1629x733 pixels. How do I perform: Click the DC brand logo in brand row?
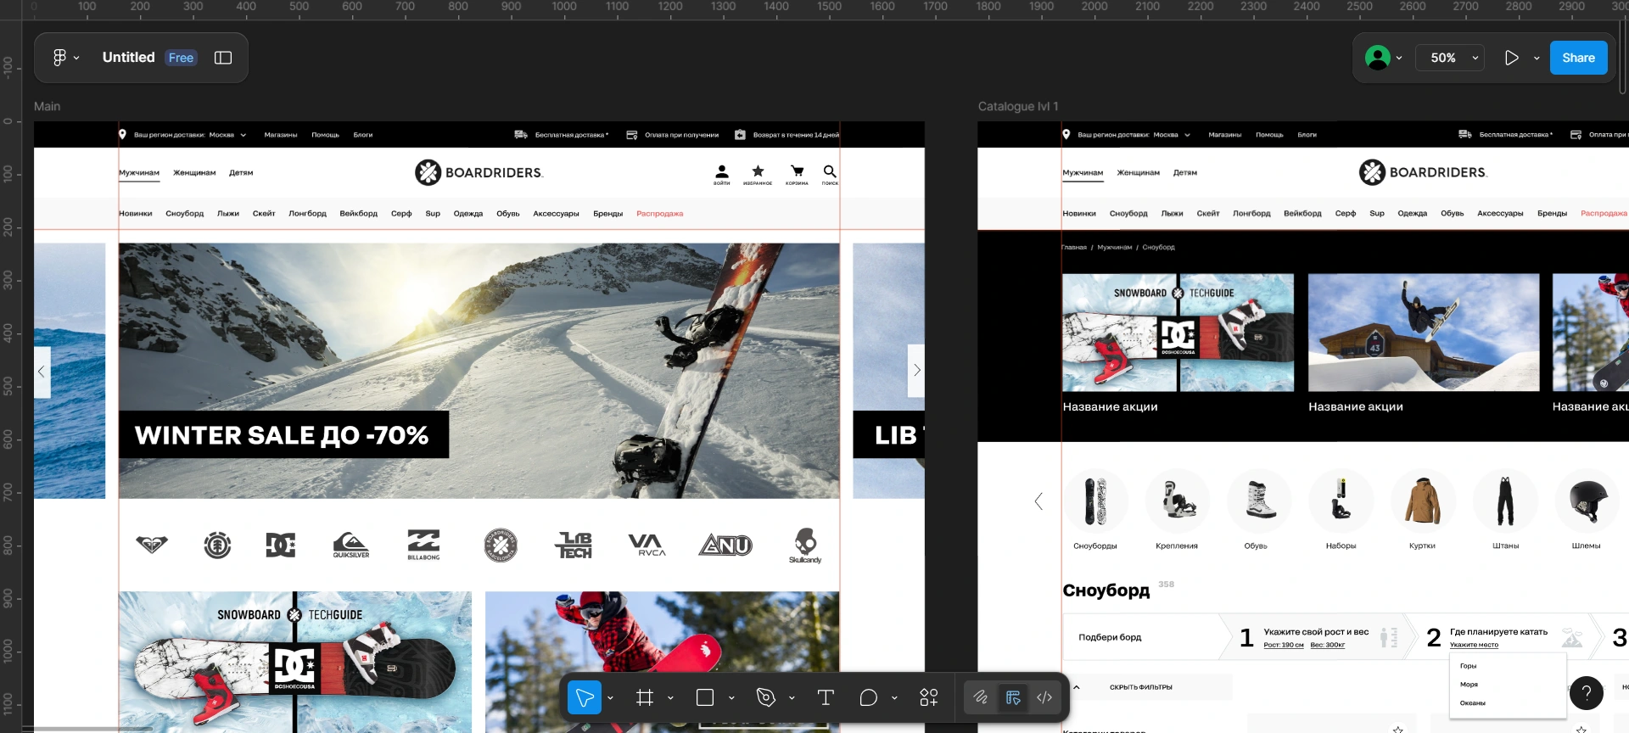tap(281, 545)
